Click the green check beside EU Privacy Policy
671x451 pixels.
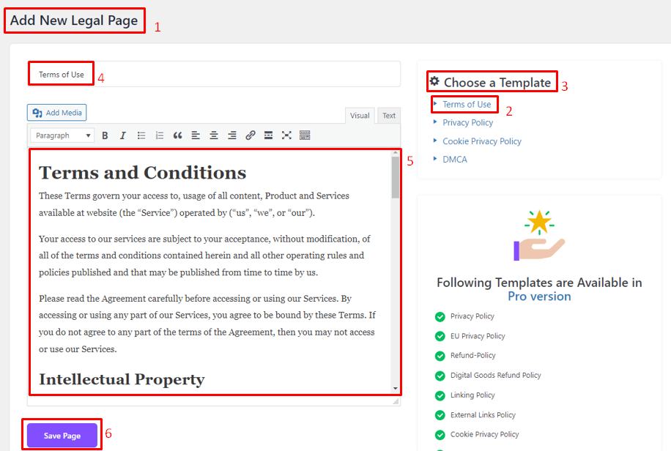click(440, 336)
